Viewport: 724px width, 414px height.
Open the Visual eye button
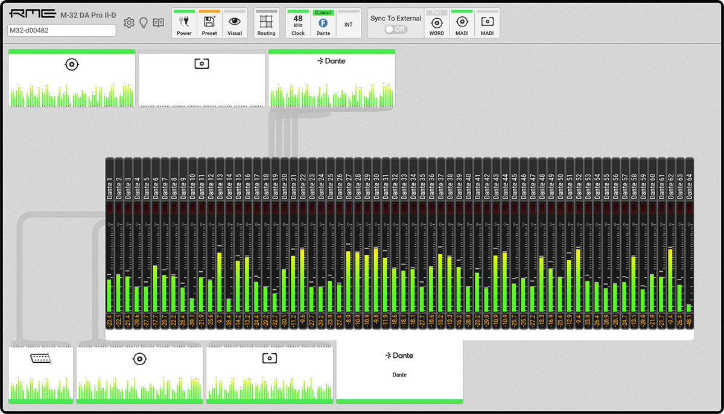click(235, 24)
